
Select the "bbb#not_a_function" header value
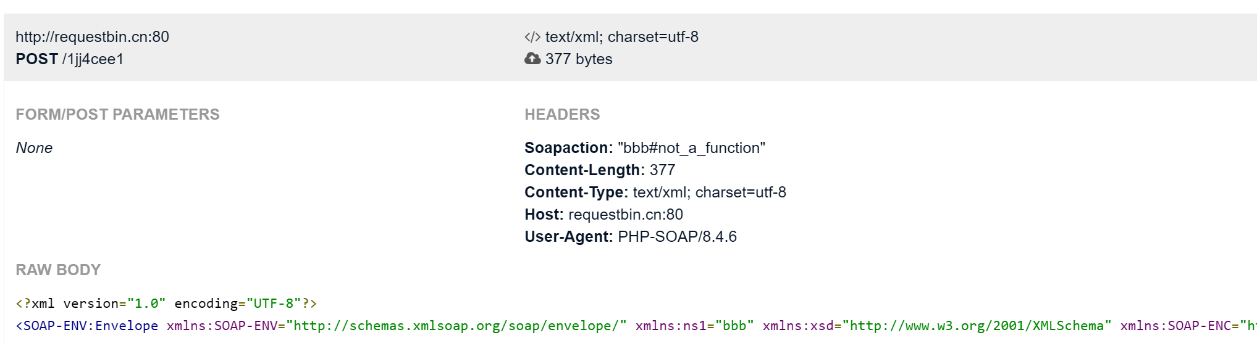[x=691, y=148]
